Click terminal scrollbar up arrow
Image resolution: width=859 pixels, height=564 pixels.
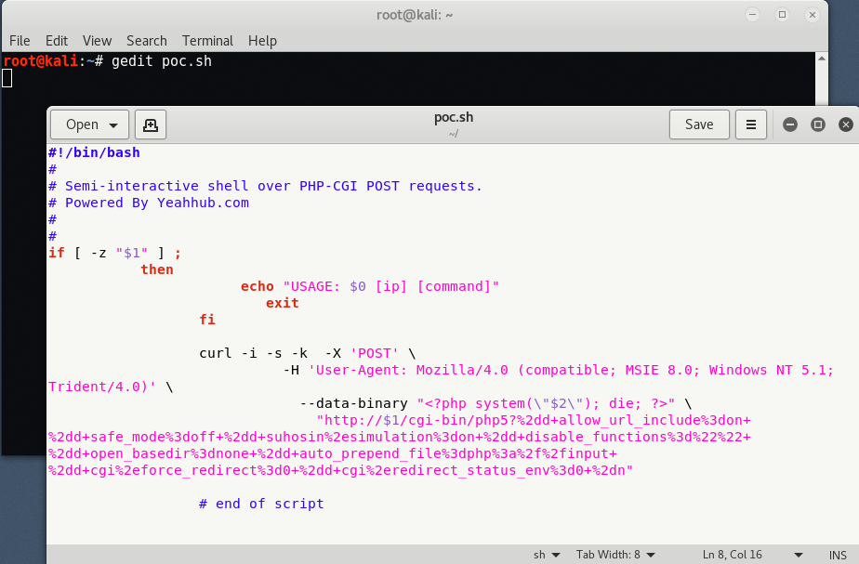pos(821,58)
